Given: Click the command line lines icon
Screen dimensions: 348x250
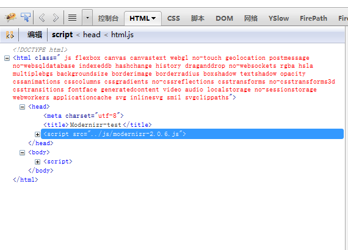Looking at the screenshot, I should pyautogui.click(x=73, y=18).
